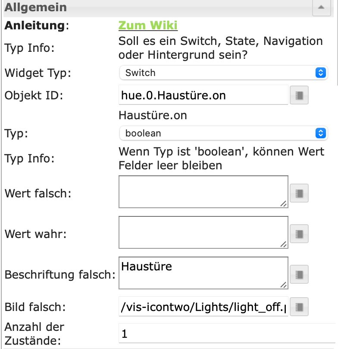Click the resize grip of Beschriftung falsch textarea
The image size is (338, 349).
pyautogui.click(x=283, y=285)
